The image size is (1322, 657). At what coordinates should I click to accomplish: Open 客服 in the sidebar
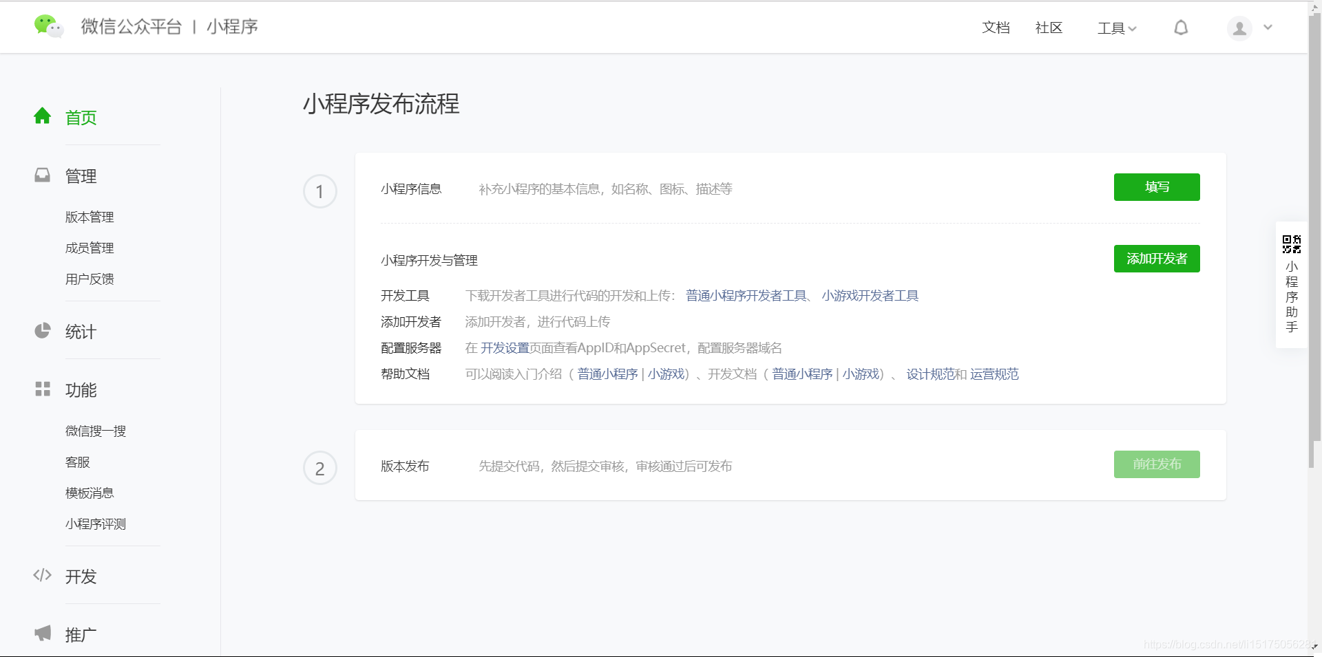click(78, 462)
